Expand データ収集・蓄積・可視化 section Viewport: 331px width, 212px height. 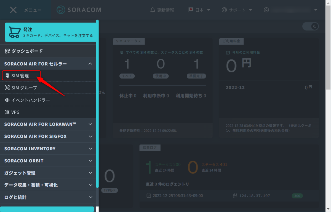pyautogui.click(x=48, y=185)
